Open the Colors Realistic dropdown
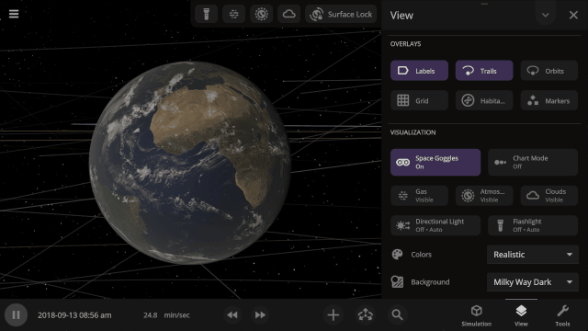The image size is (588, 331). (533, 255)
